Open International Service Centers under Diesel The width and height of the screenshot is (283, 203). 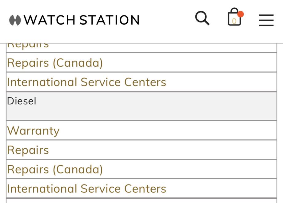pyautogui.click(x=86, y=189)
